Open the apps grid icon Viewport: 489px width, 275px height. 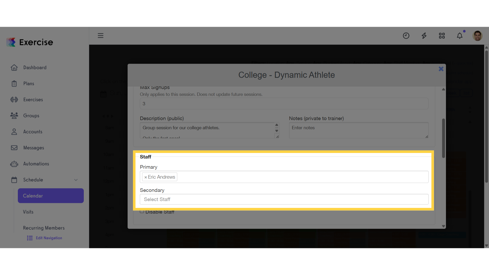click(x=442, y=36)
